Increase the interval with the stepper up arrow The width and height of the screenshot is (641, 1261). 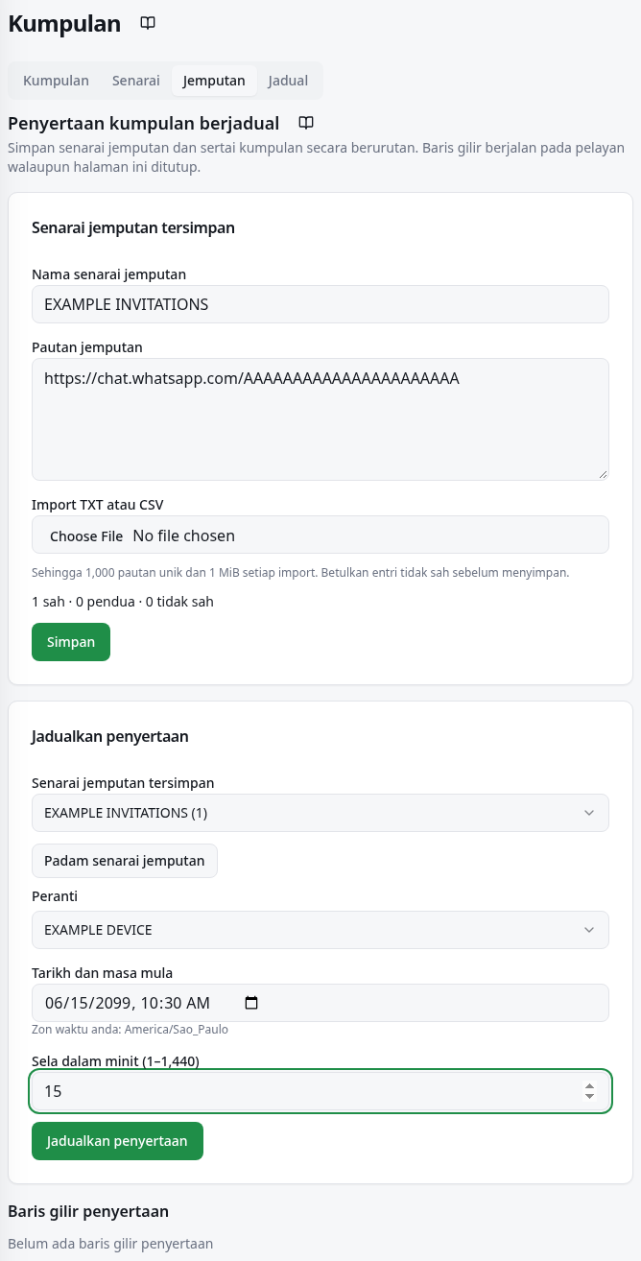[x=589, y=1086]
